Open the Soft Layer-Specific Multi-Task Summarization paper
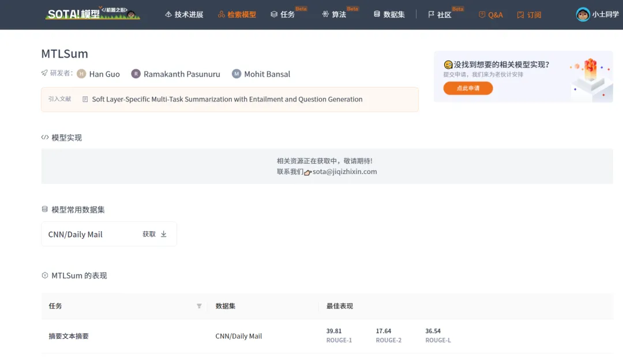Viewport: 623px width, 358px height. click(227, 99)
